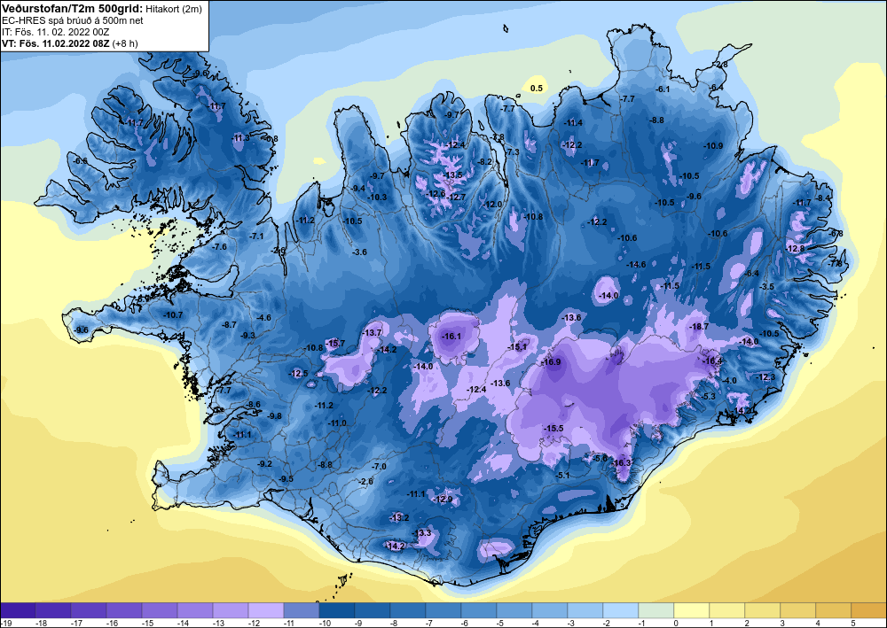Click the legend color between -10 and -9
The image size is (887, 628).
coord(336,610)
